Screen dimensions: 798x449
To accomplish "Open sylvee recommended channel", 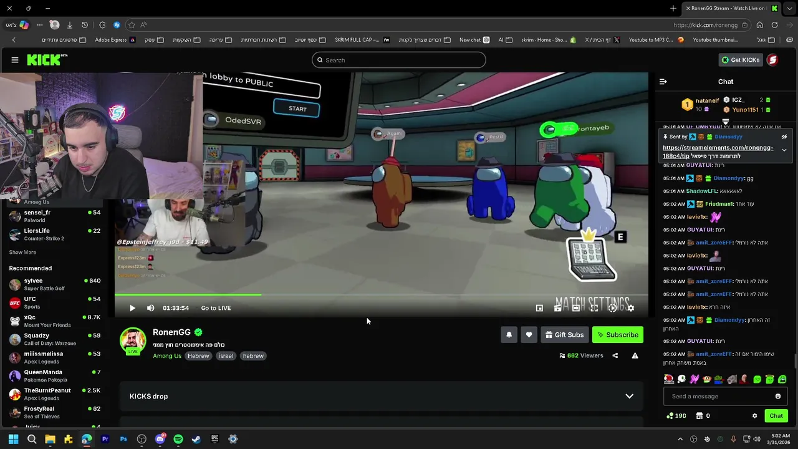I will (x=55, y=284).
